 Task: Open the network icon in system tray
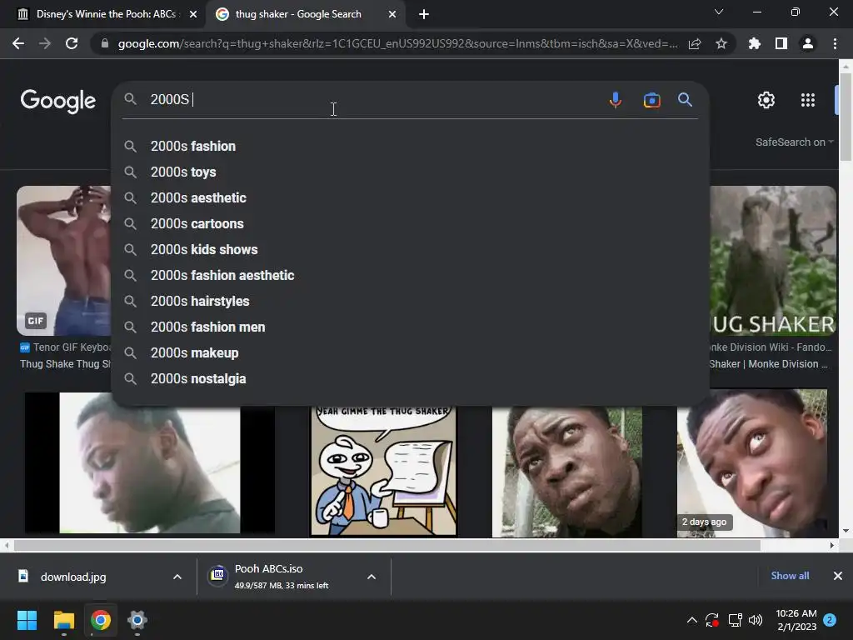pyautogui.click(x=735, y=620)
